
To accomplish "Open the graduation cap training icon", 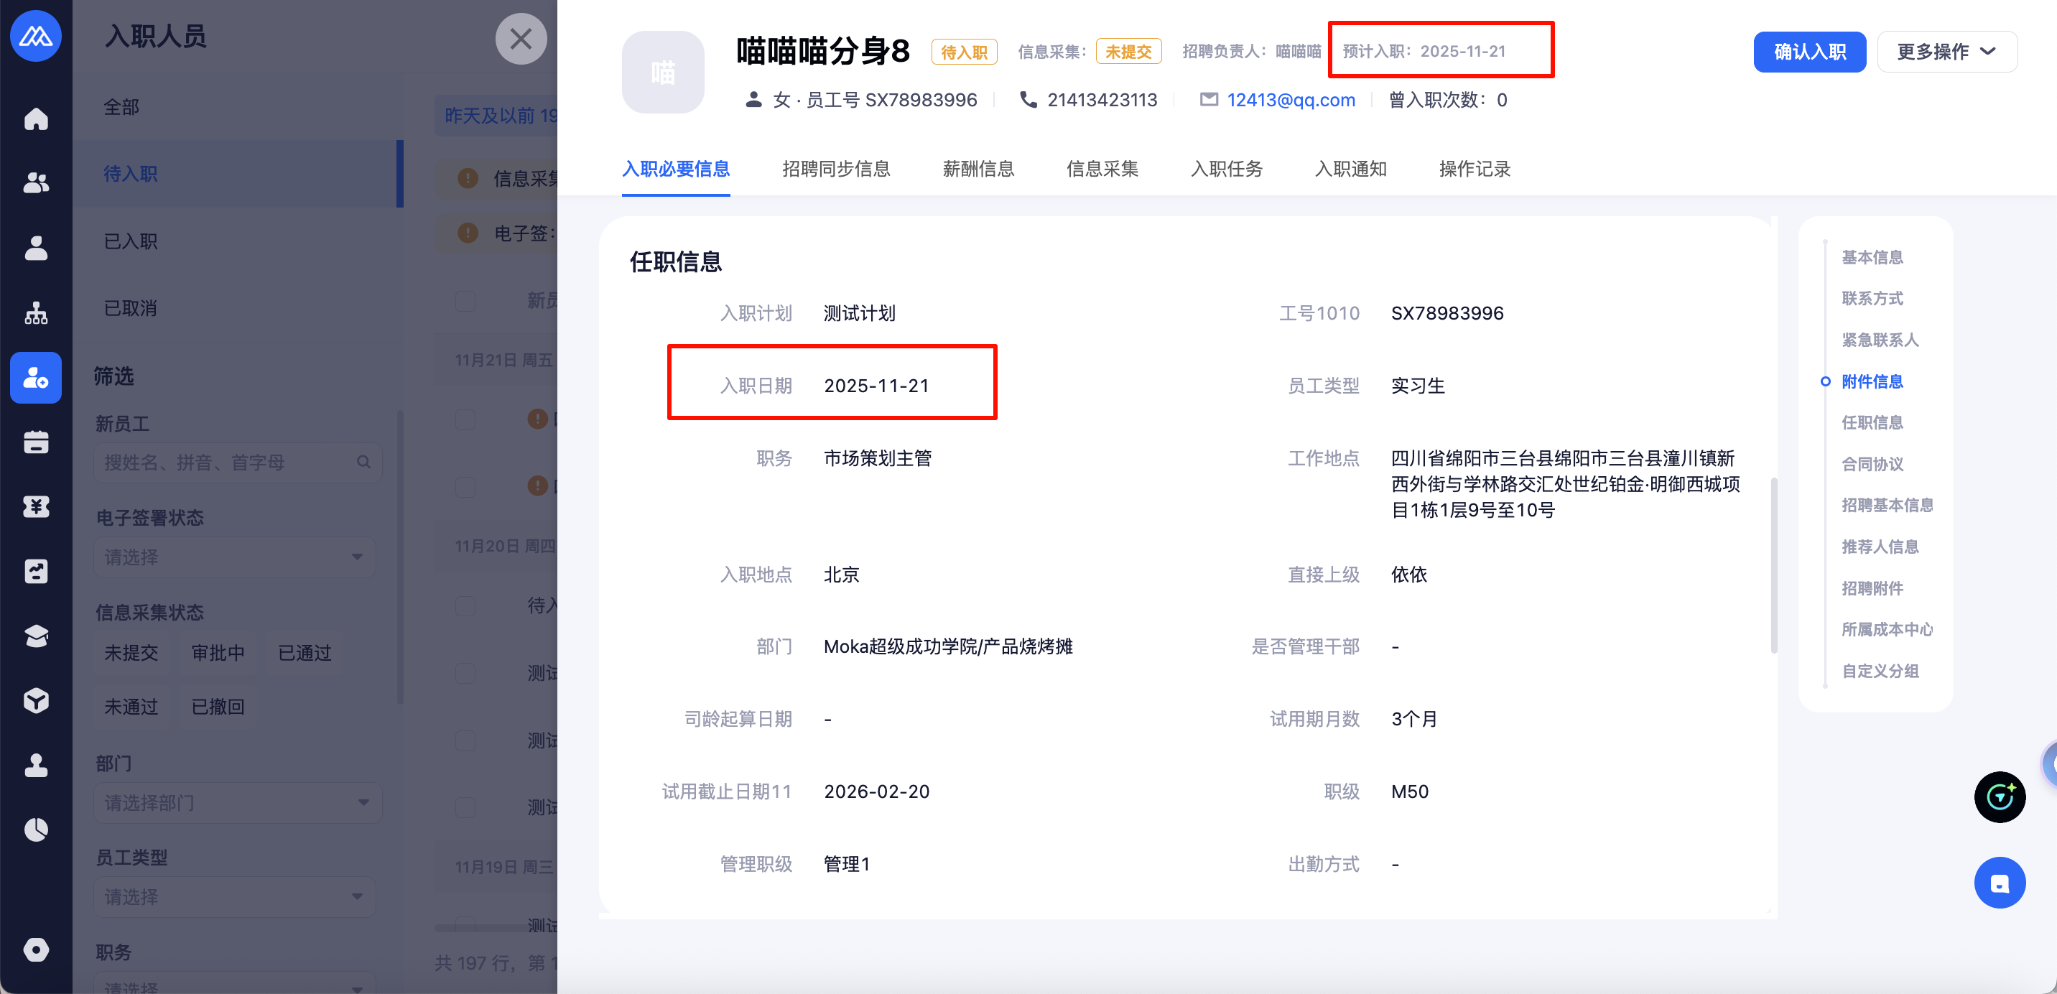I will coord(36,636).
